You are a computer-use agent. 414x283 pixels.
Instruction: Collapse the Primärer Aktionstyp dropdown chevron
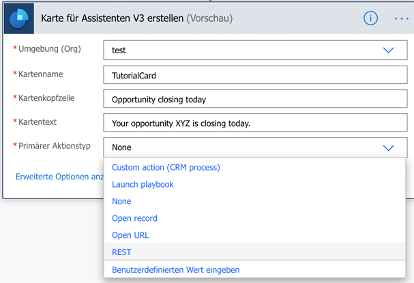[388, 148]
